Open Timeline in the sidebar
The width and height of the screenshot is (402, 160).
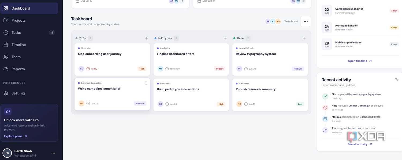point(29,45)
